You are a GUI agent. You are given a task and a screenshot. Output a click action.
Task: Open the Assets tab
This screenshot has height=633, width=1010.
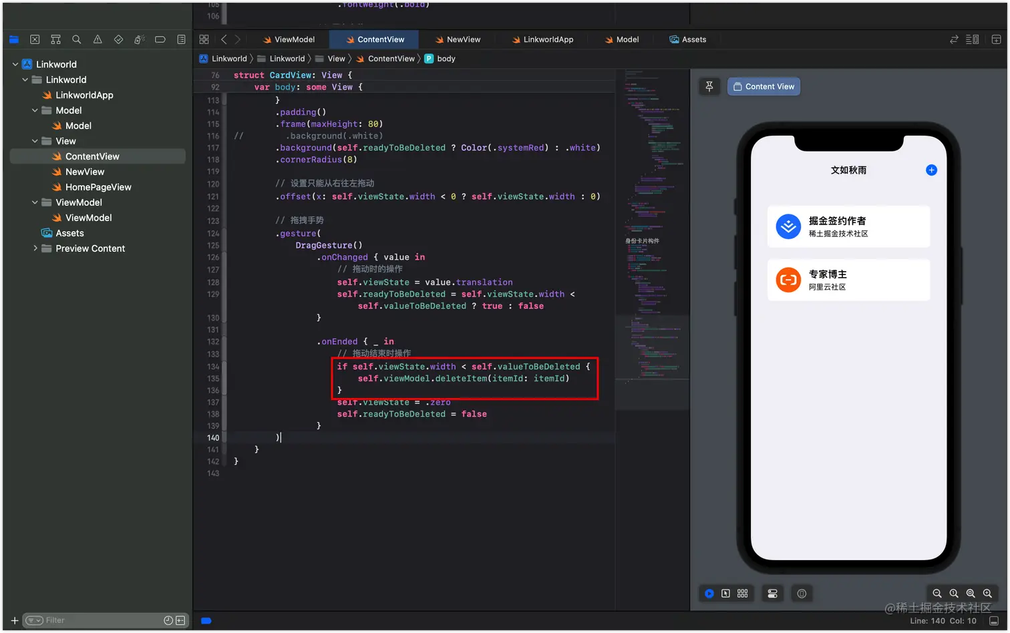pyautogui.click(x=688, y=39)
